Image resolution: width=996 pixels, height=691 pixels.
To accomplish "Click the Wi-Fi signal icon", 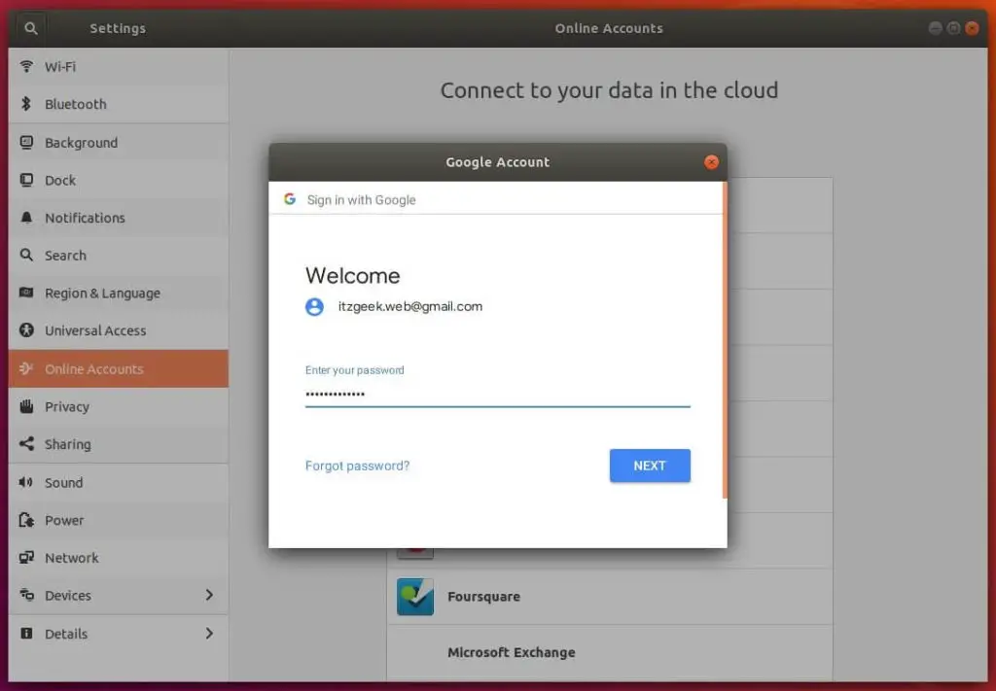I will click(x=26, y=66).
